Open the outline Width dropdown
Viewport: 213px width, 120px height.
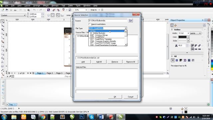point(188,33)
